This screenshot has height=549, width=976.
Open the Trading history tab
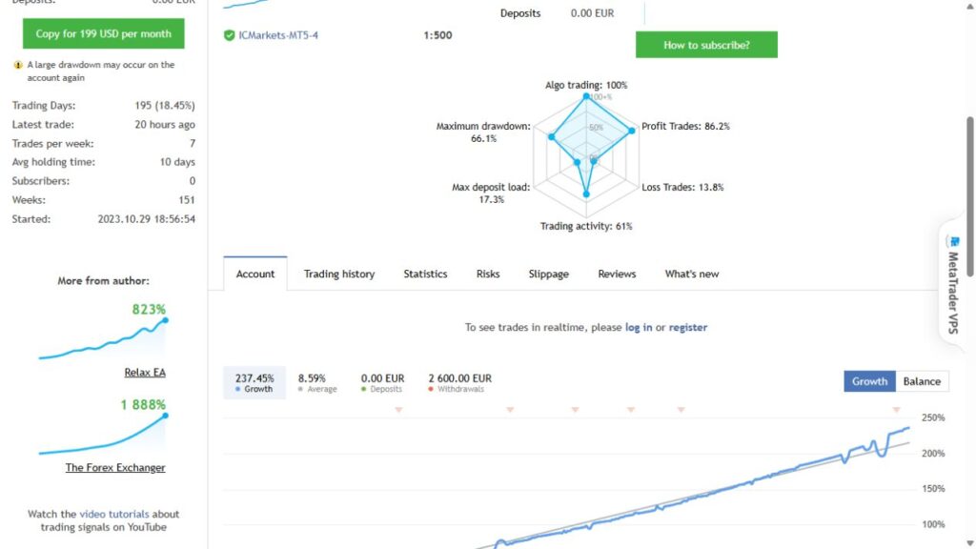coord(339,274)
